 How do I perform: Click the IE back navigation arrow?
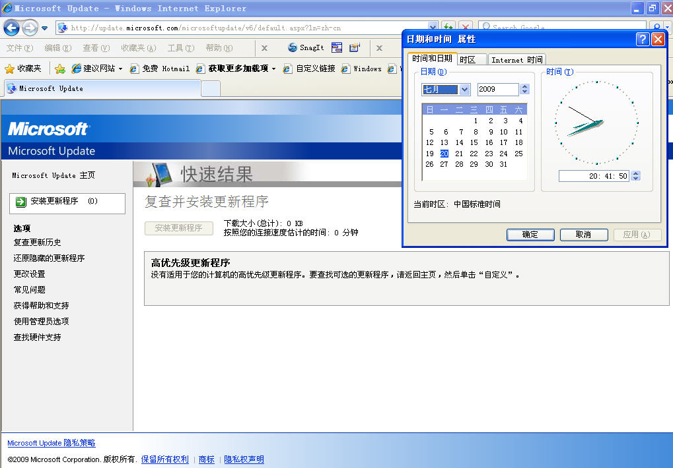[11, 28]
